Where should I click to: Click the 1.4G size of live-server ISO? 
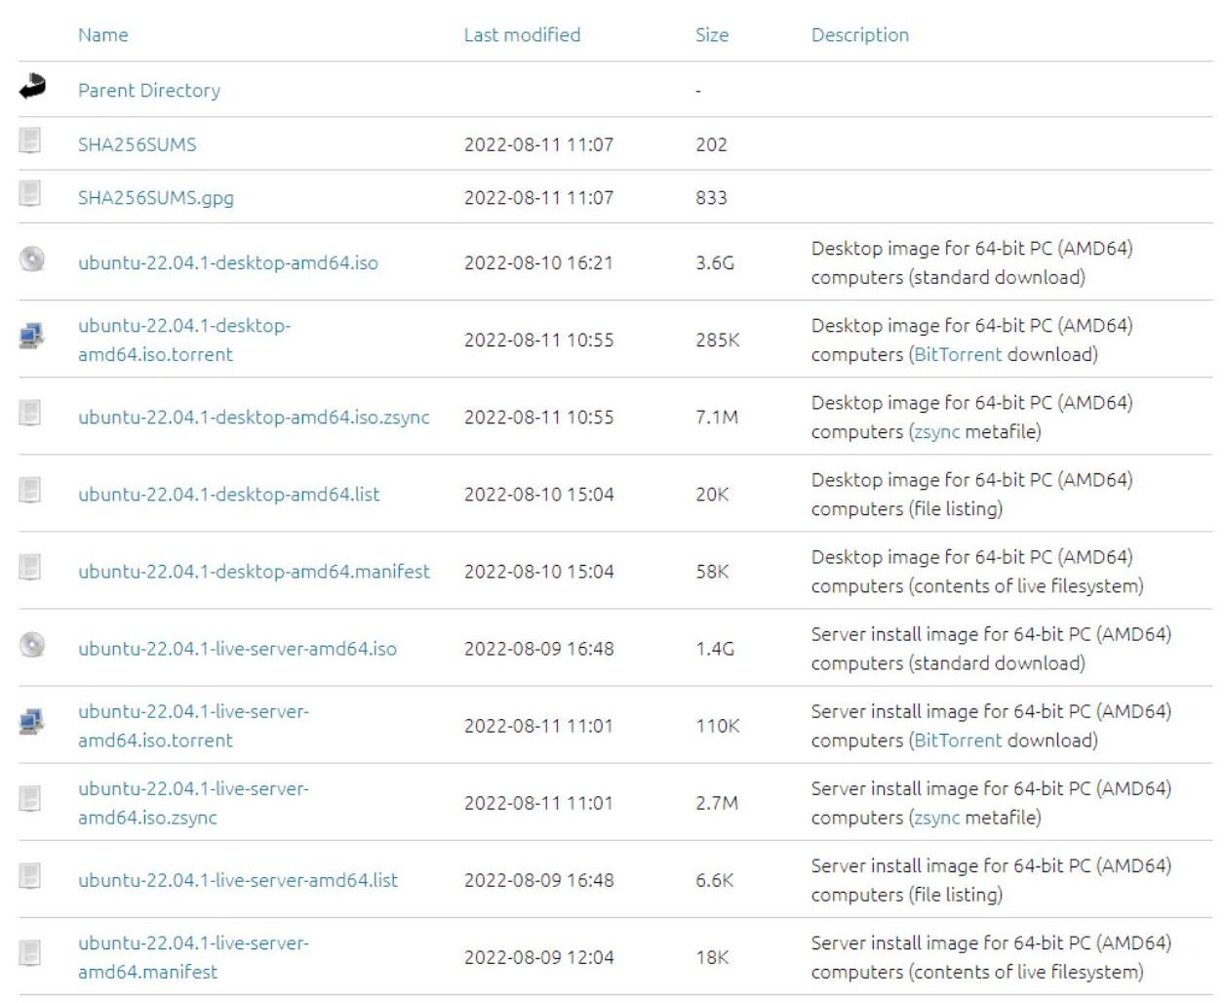(x=715, y=649)
